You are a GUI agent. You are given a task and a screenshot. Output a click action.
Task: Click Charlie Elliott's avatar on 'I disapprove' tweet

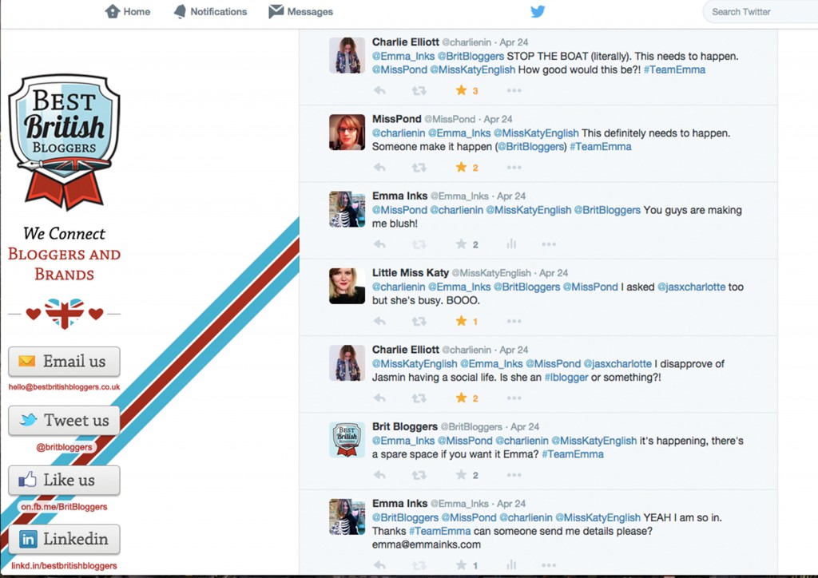[347, 362]
